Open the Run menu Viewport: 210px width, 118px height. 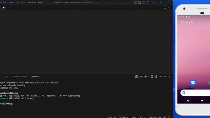[23, 2]
